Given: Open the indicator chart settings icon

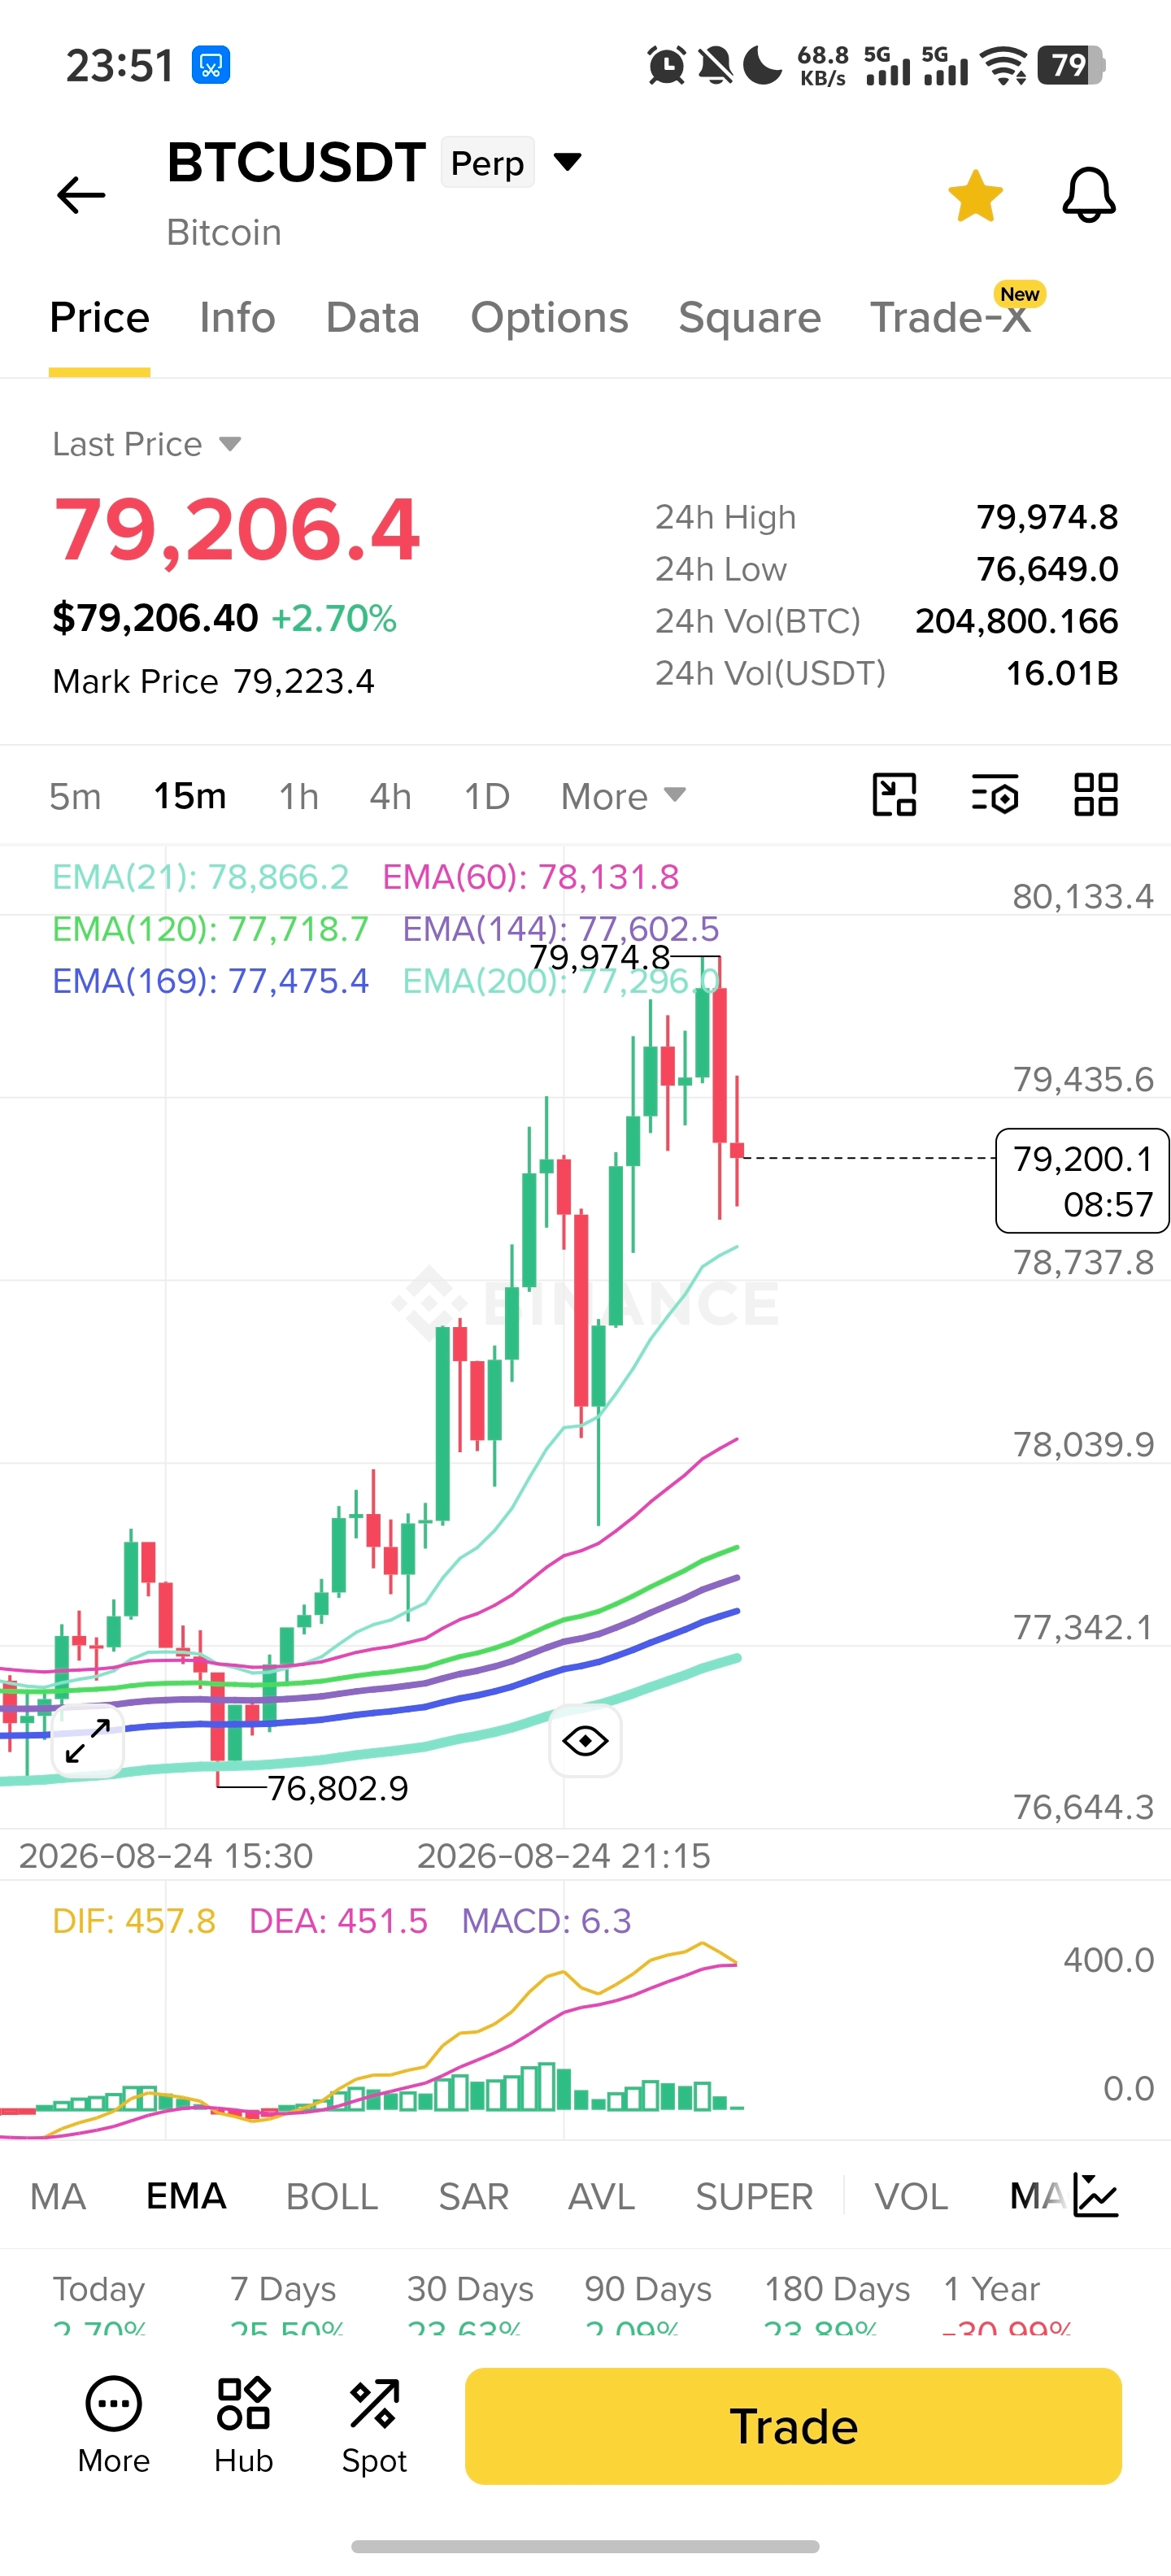Looking at the screenshot, I should point(1096,2195).
